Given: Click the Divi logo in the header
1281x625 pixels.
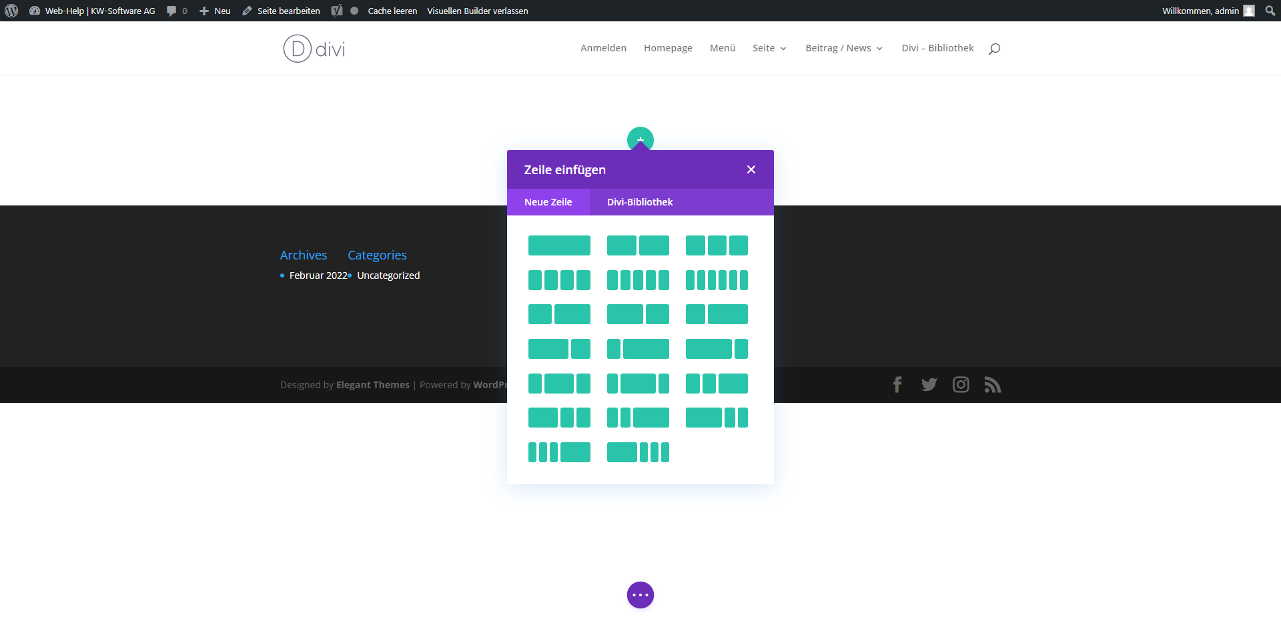Looking at the screenshot, I should (314, 49).
